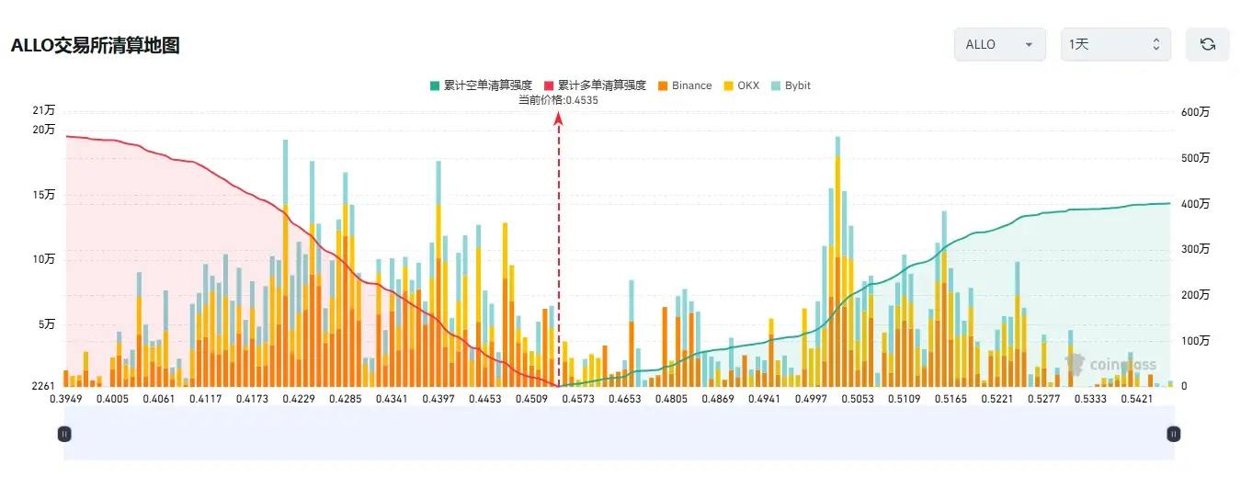Viewport: 1241px width, 499px height.
Task: Click the right axis label 100万
Action: pyautogui.click(x=1195, y=341)
